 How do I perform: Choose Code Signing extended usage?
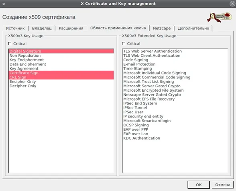[175, 60]
